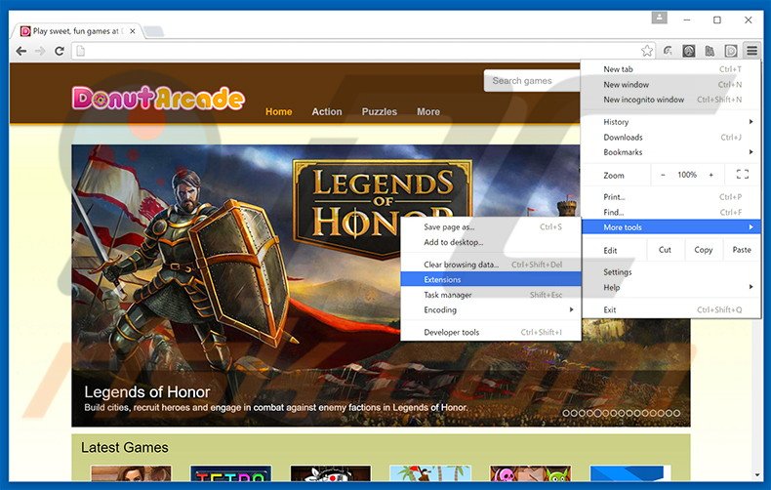Choose Clear browsing data...
The width and height of the screenshot is (771, 490).
[x=491, y=265]
